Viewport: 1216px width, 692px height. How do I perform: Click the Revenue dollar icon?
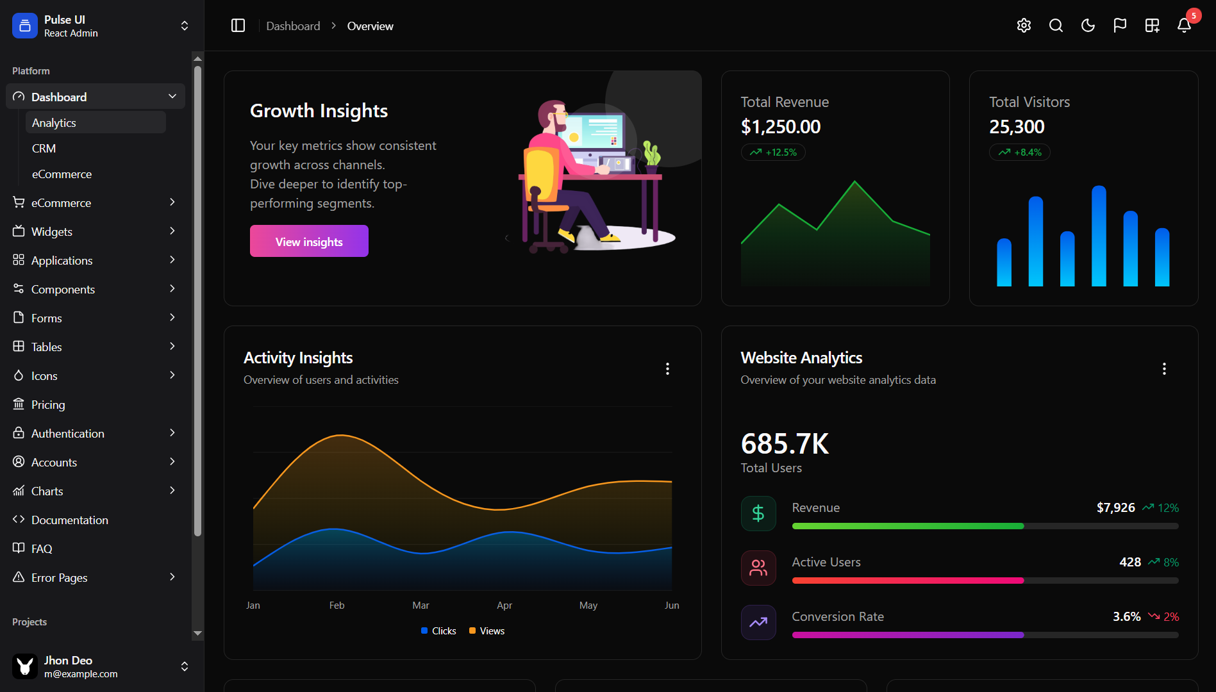coord(758,513)
